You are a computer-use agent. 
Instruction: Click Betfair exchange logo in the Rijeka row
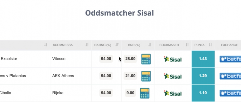(230, 93)
